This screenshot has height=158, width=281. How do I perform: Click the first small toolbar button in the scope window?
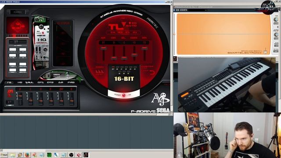click(174, 10)
